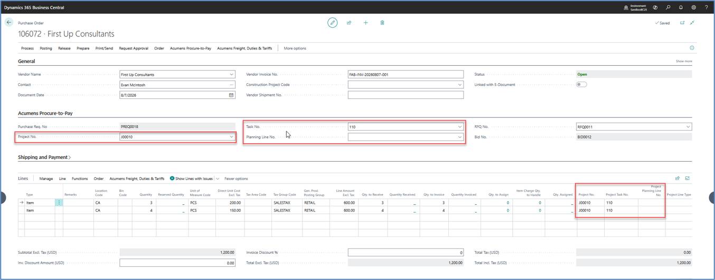Toggle Show Lines with Issues filter
This screenshot has width=715, height=280.
[191, 178]
